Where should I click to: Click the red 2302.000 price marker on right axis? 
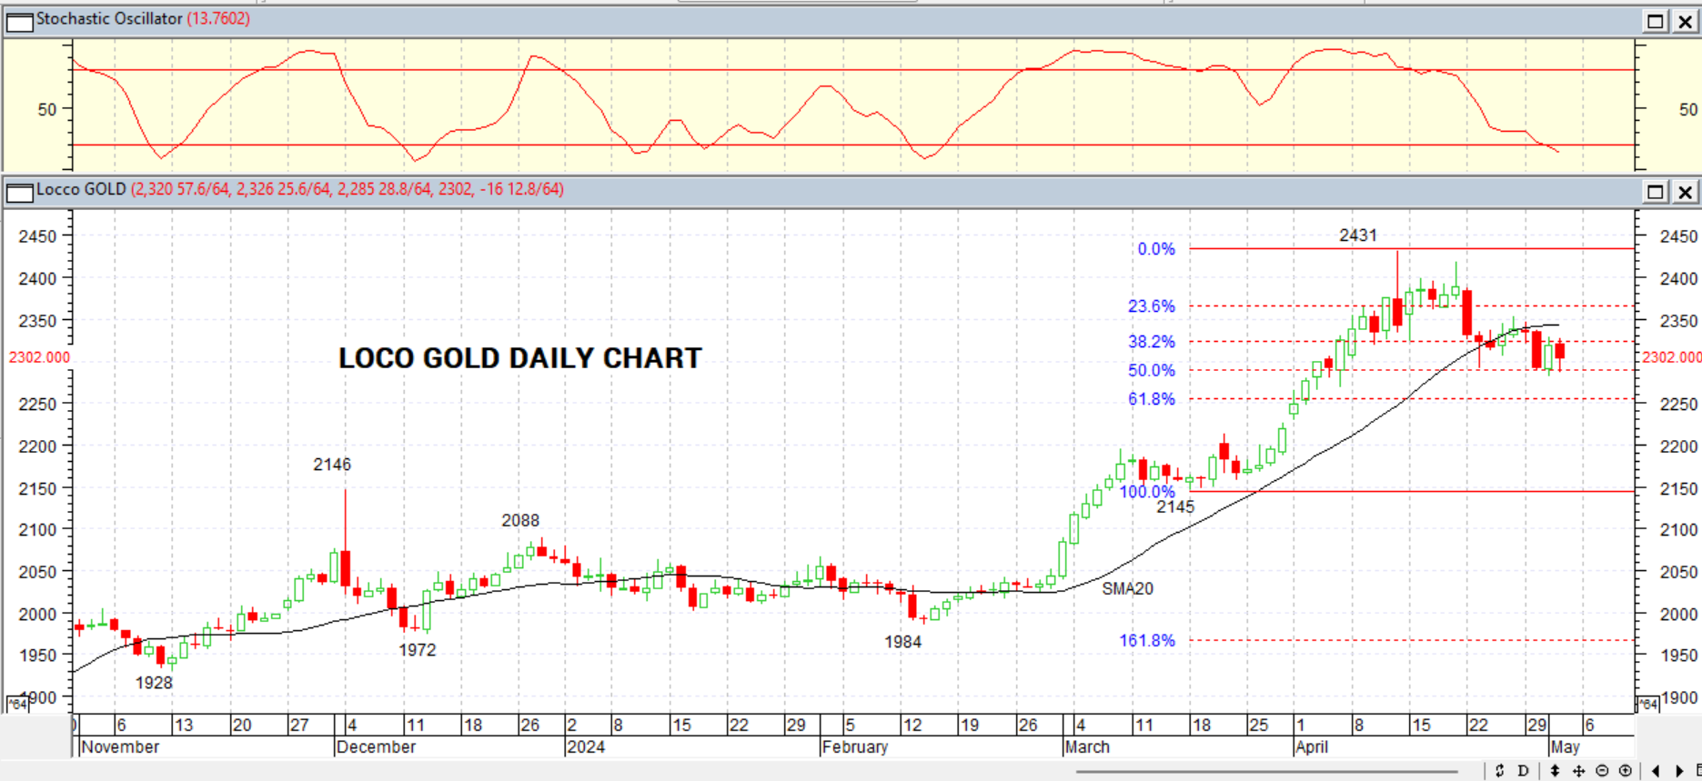[x=1671, y=357]
